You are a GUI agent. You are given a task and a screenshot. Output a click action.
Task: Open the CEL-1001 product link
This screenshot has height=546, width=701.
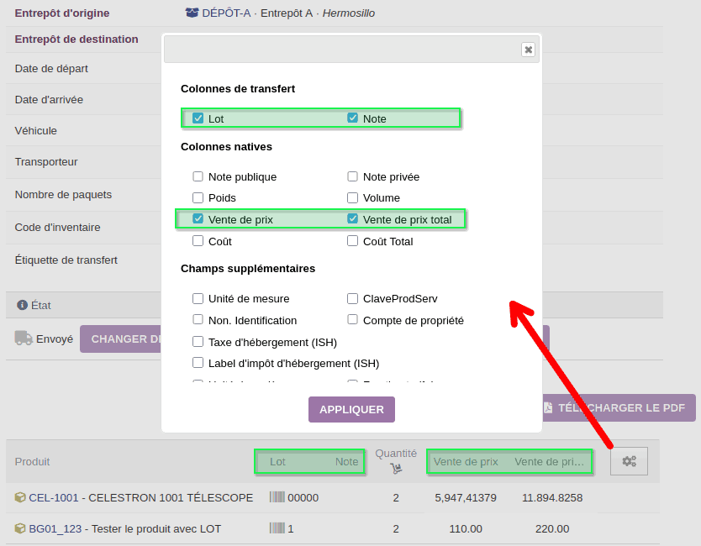pyautogui.click(x=55, y=497)
